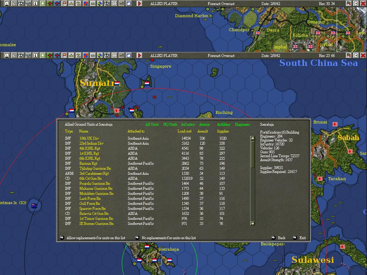Image resolution: width=367 pixels, height=275 pixels.
Task: Filter list to Engineers
Action: [243, 124]
